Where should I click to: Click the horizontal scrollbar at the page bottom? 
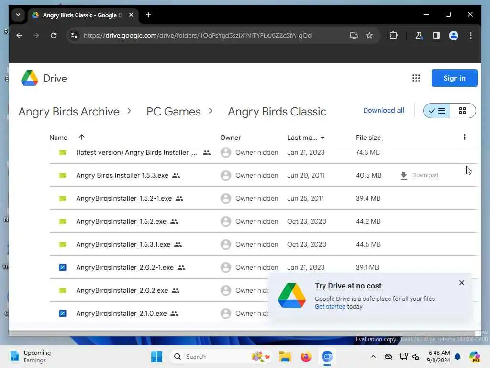pyautogui.click(x=242, y=333)
